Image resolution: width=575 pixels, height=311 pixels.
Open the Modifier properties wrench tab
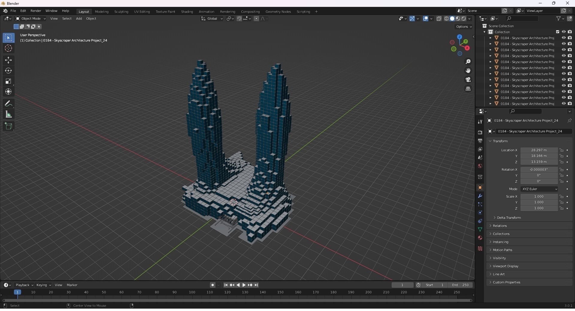[x=480, y=196]
